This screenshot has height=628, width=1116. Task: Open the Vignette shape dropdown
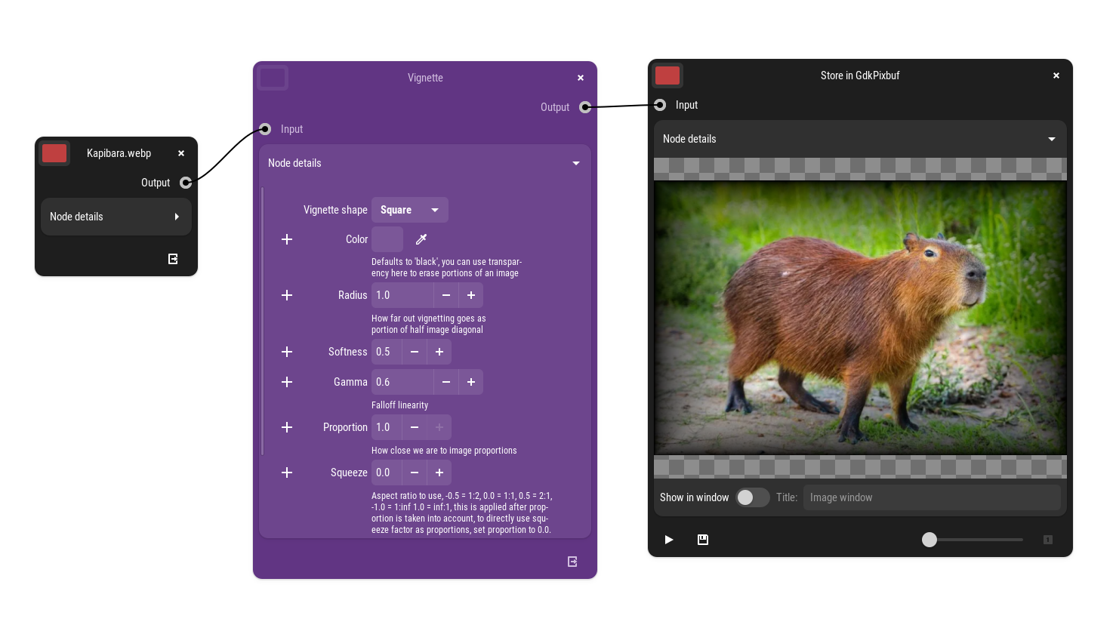point(409,210)
